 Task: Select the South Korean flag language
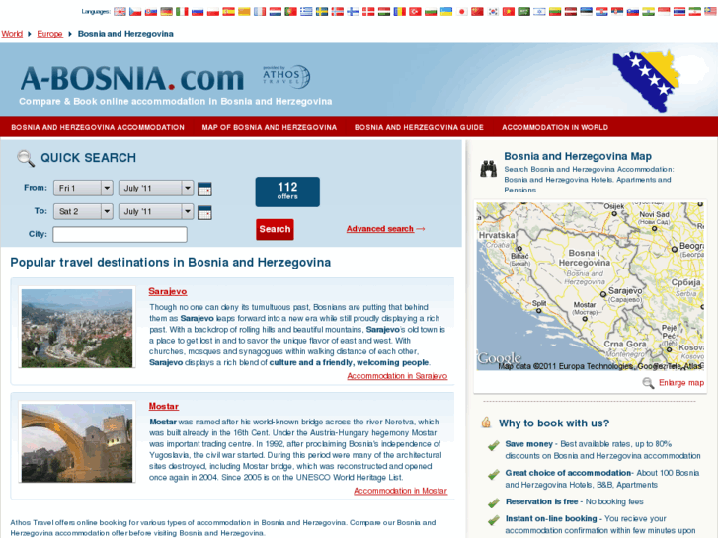tap(493, 12)
